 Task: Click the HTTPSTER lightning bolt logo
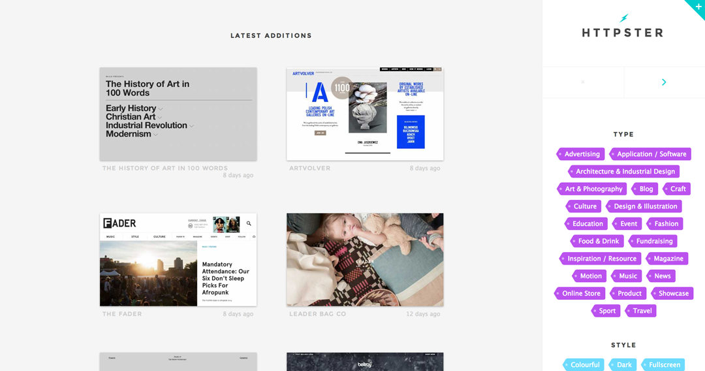click(x=623, y=18)
